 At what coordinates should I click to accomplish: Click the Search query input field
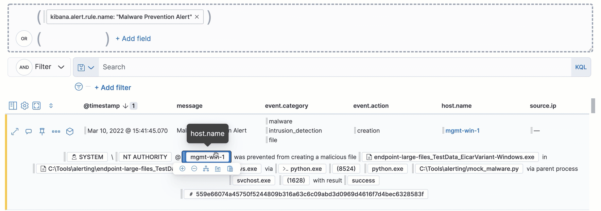(x=334, y=67)
